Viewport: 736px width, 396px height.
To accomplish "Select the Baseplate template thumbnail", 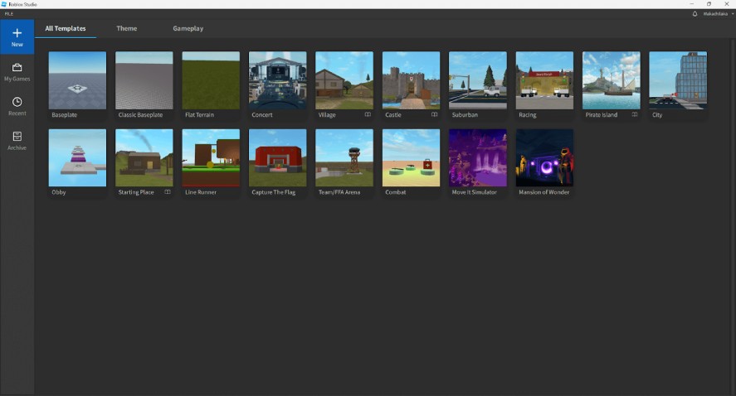I will pyautogui.click(x=77, y=80).
